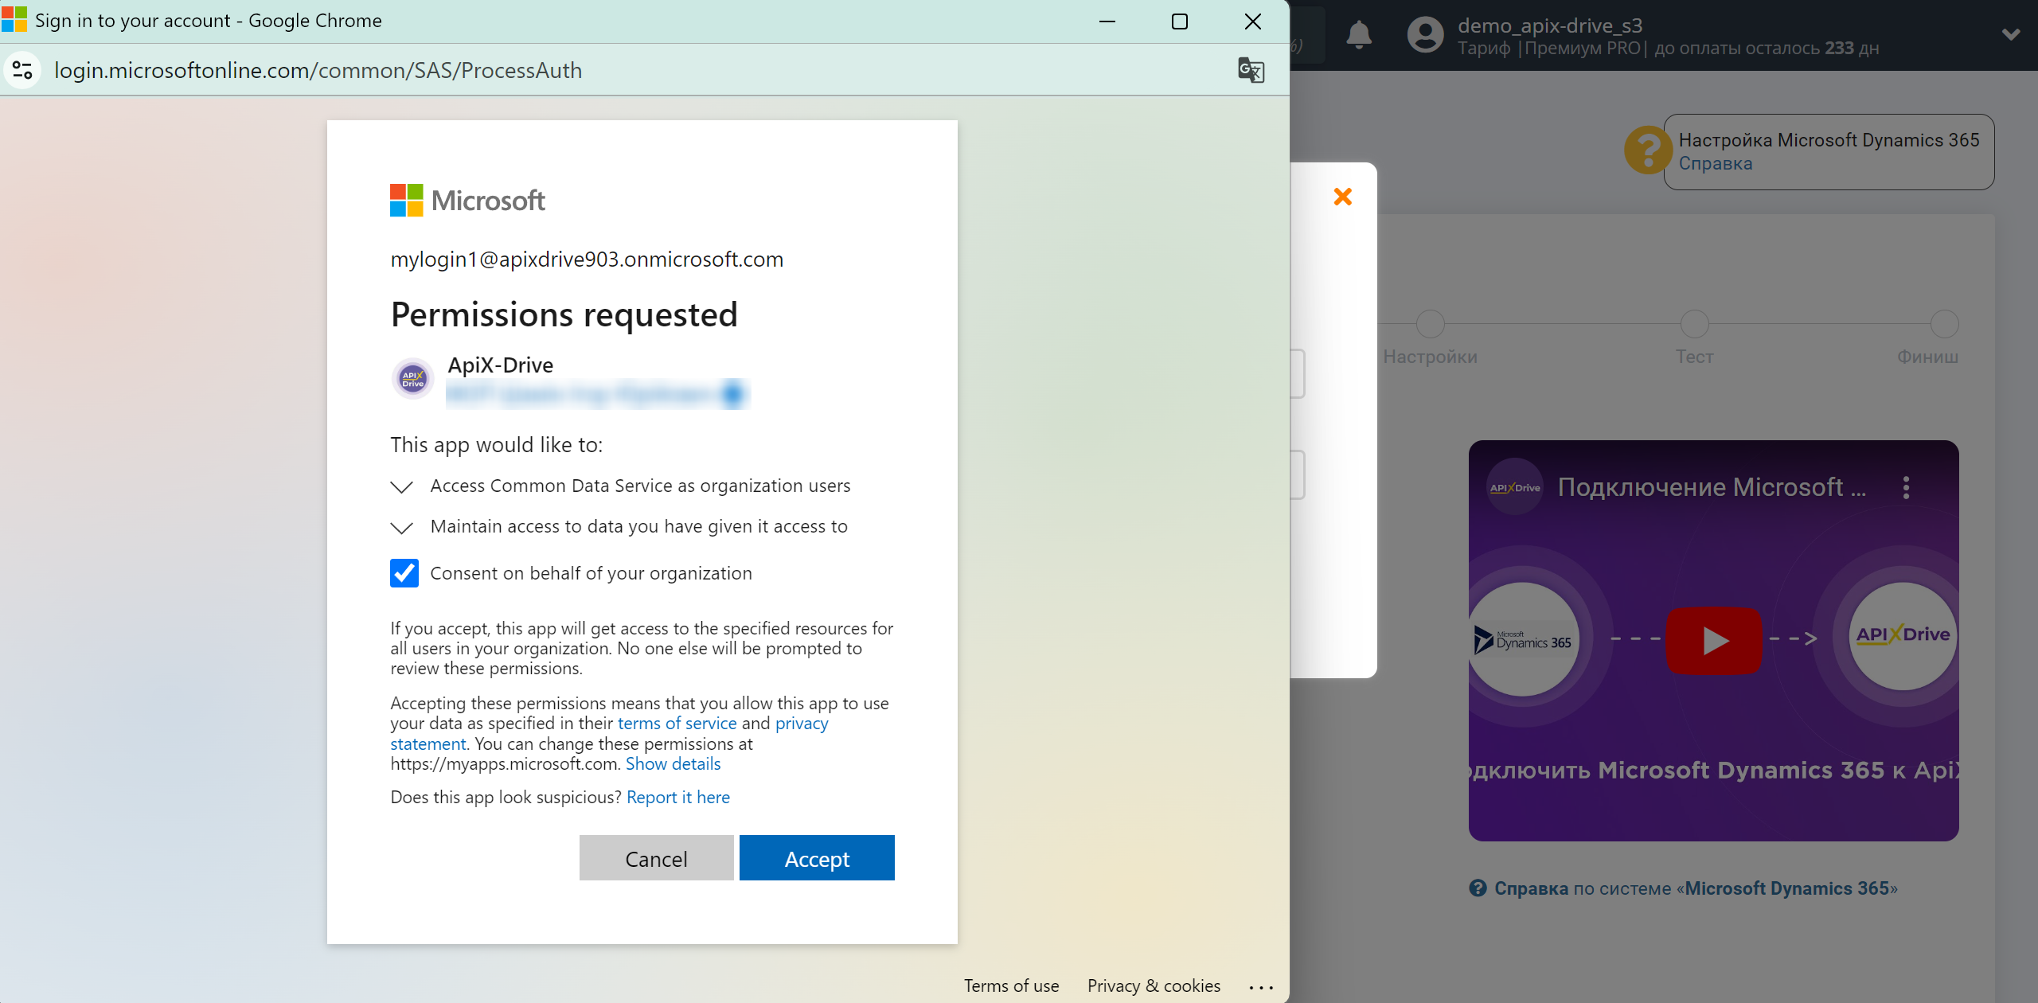Viewport: 2038px width, 1003px height.
Task: Click the blue question icon beside Справка
Action: click(x=1478, y=888)
